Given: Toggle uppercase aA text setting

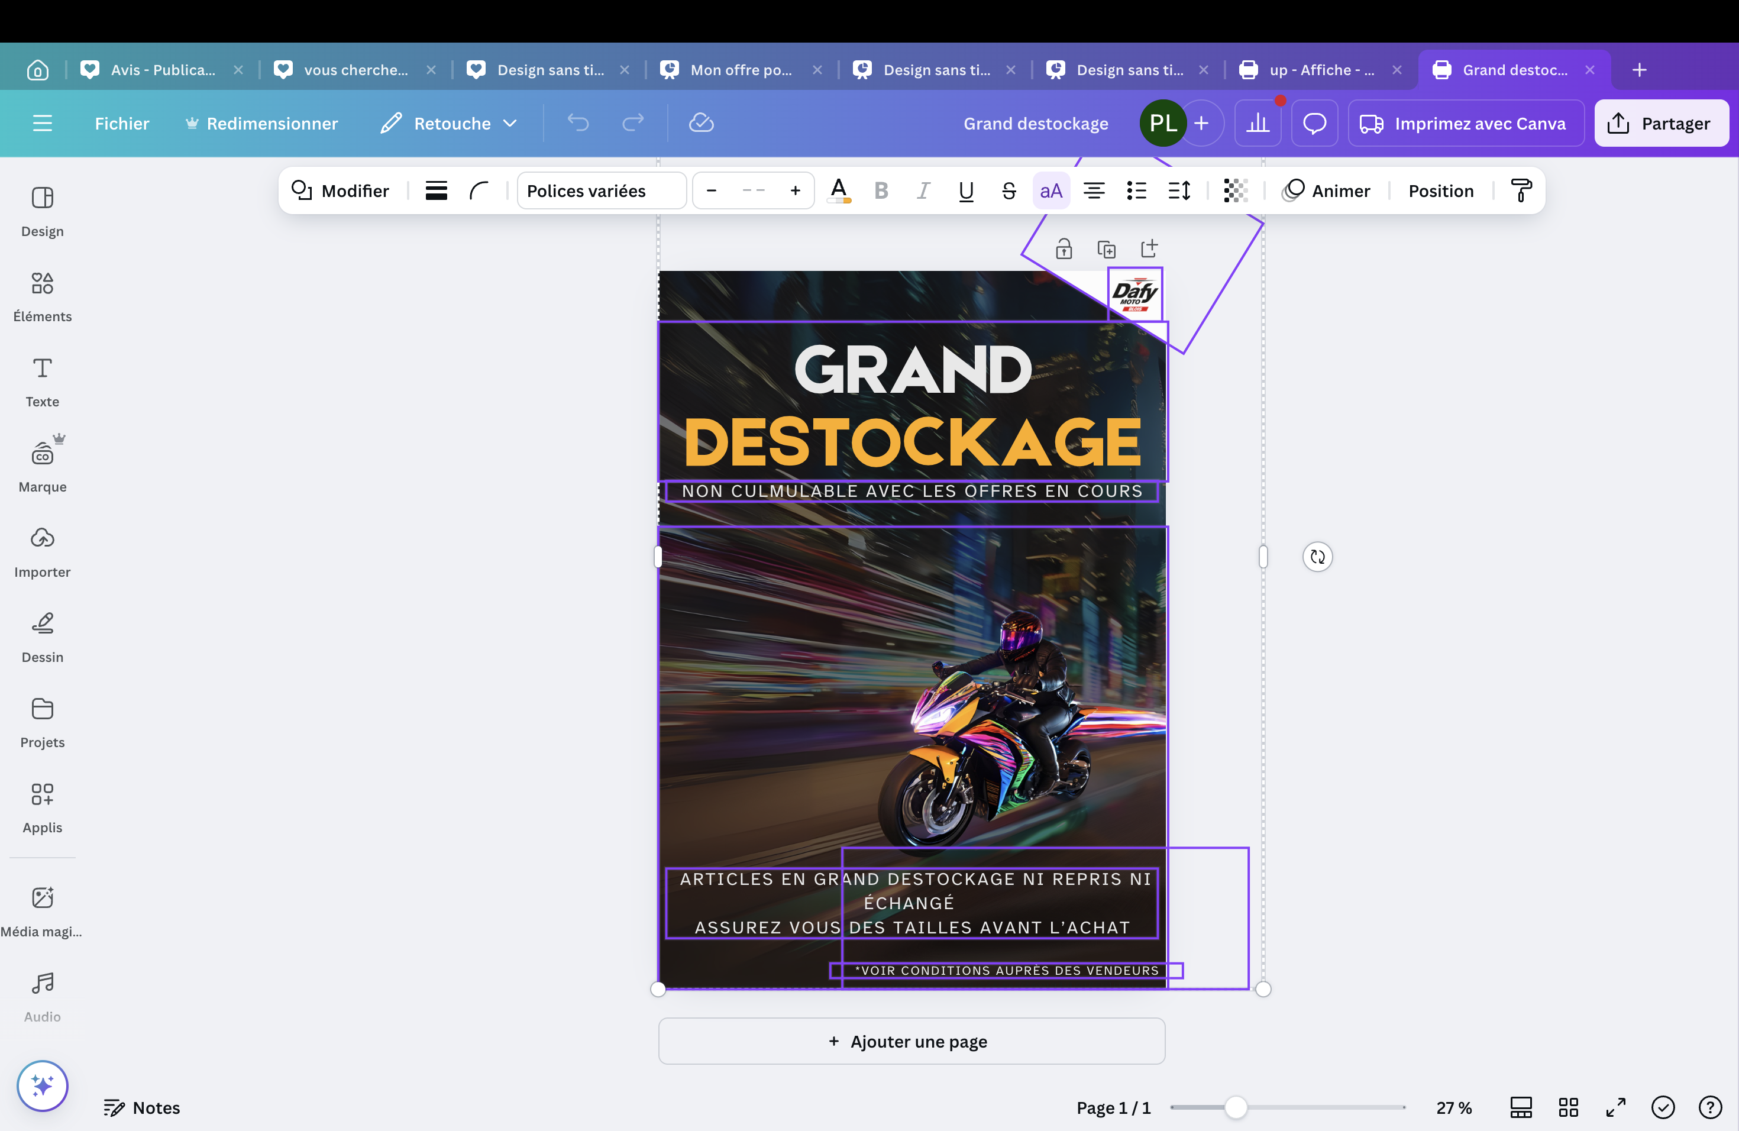Looking at the screenshot, I should [1050, 190].
